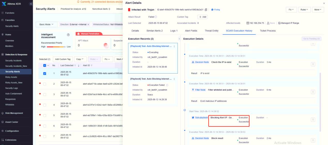328x145 pixels.
Task: Open Intelligent Assessment help icon
Action: [68, 35]
